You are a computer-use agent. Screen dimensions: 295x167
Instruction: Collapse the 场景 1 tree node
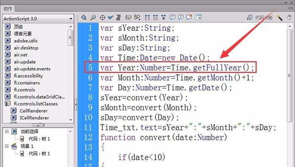pos(7,146)
